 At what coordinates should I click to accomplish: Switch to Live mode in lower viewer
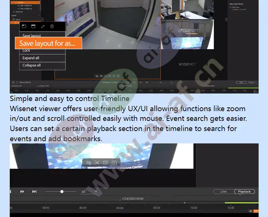point(223,191)
